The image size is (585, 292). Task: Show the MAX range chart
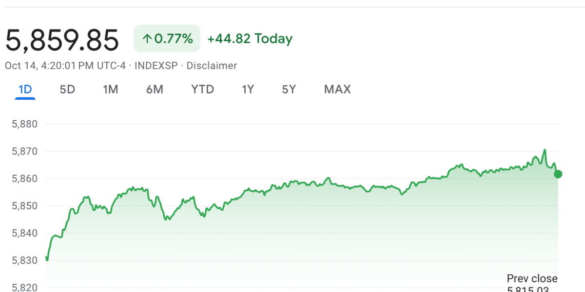click(337, 90)
